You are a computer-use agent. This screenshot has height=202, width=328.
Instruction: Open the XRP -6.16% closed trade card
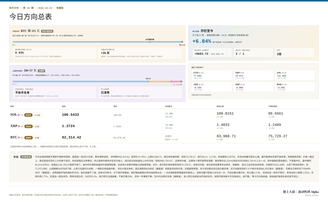tap(212, 87)
